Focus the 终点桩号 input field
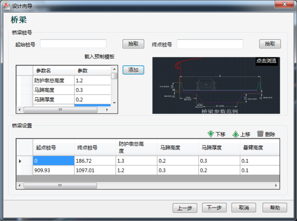The width and height of the screenshot is (297, 221). 210,44
